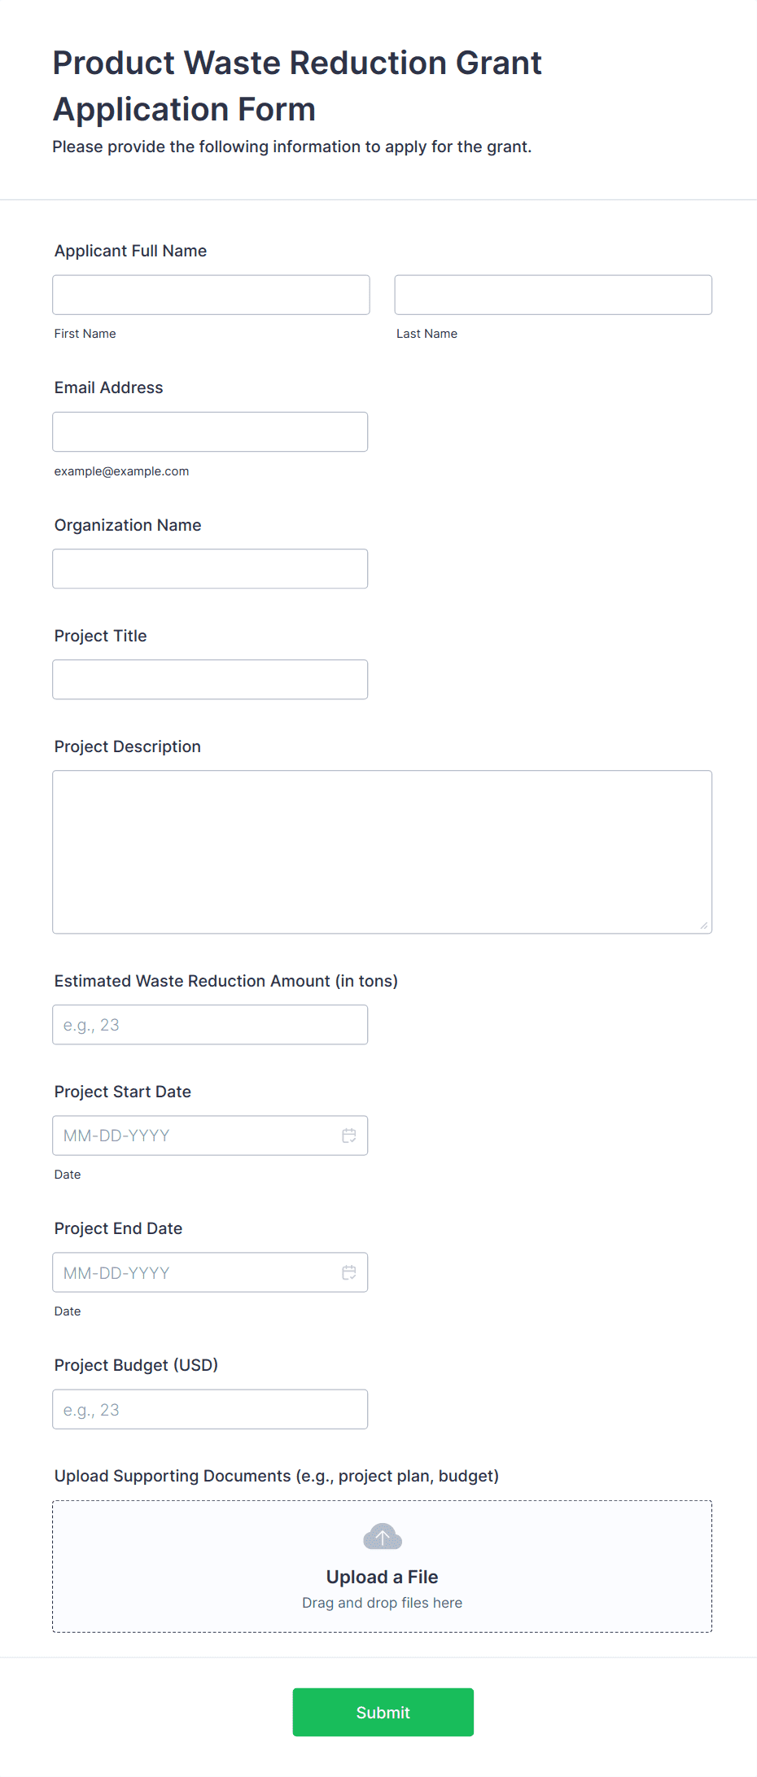The width and height of the screenshot is (757, 1777).
Task: Select the Project Title input
Action: (210, 680)
